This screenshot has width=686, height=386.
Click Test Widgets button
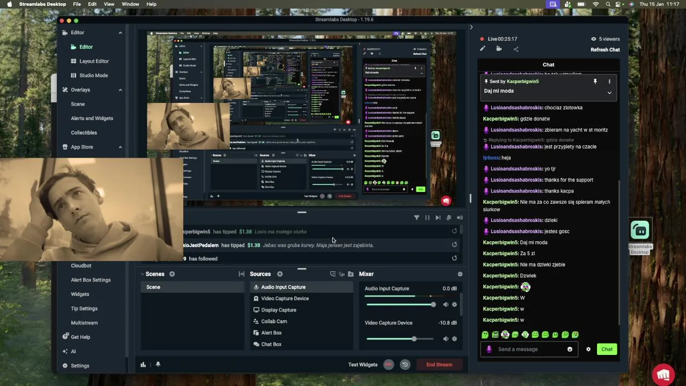(363, 365)
